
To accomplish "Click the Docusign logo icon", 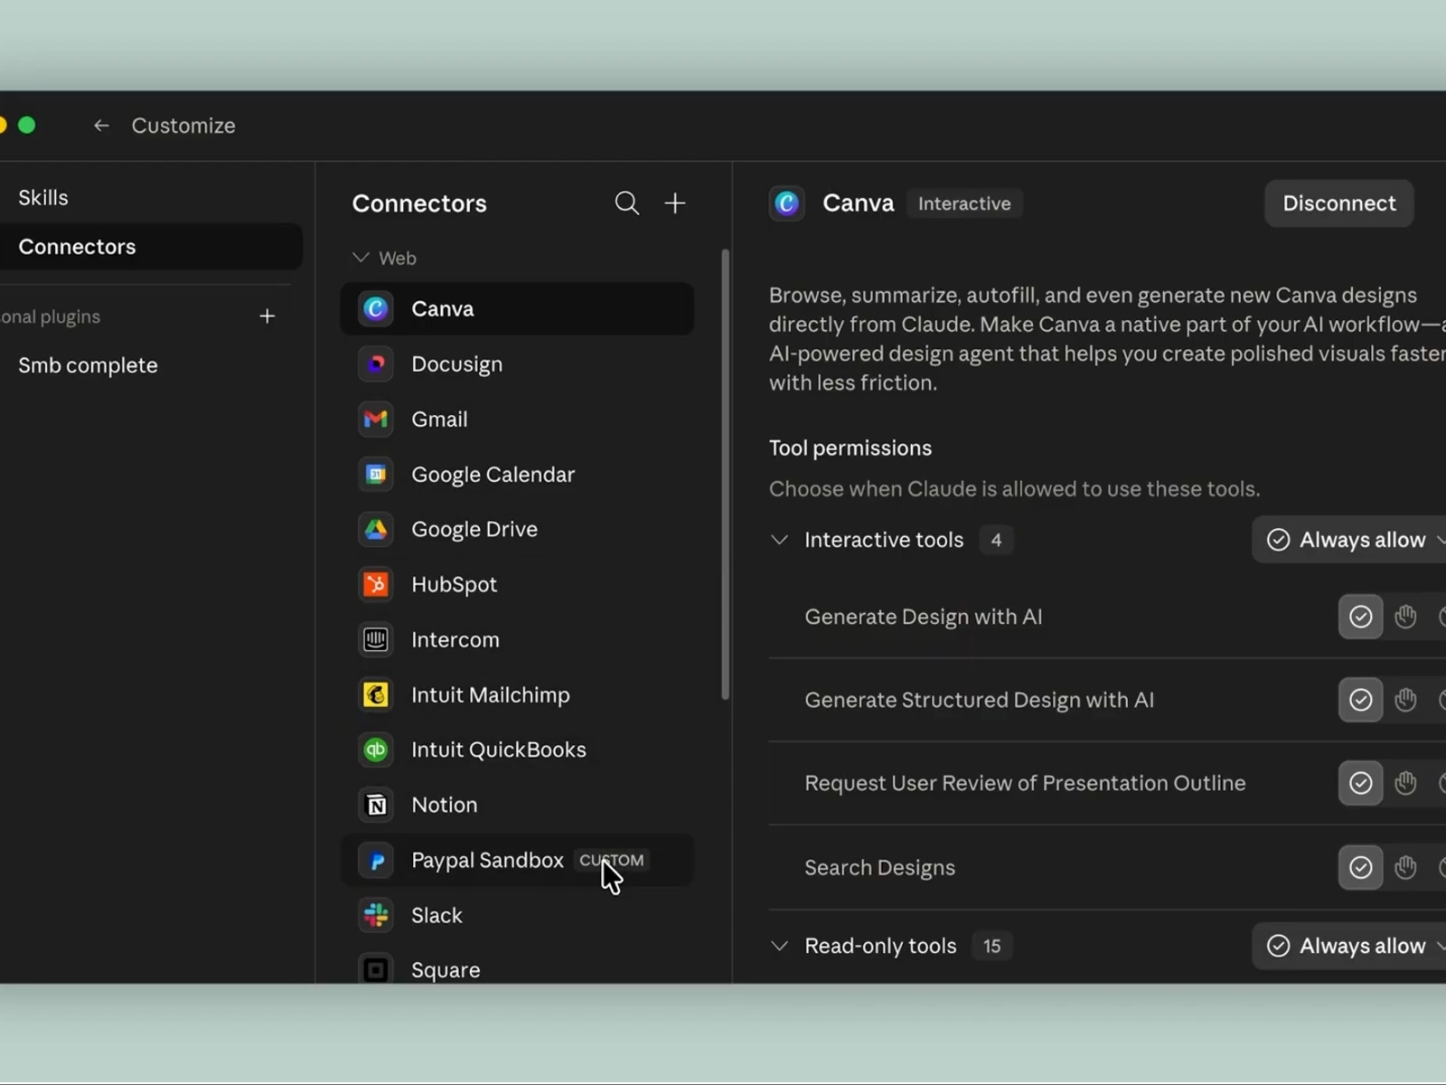I will [376, 364].
